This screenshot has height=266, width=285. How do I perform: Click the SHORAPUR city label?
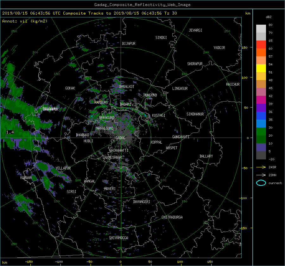pos(195,64)
